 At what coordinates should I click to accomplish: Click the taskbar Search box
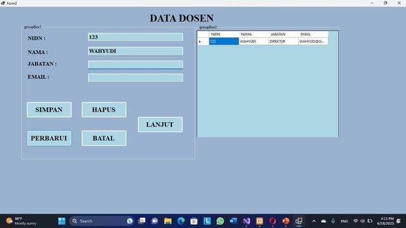101,221
